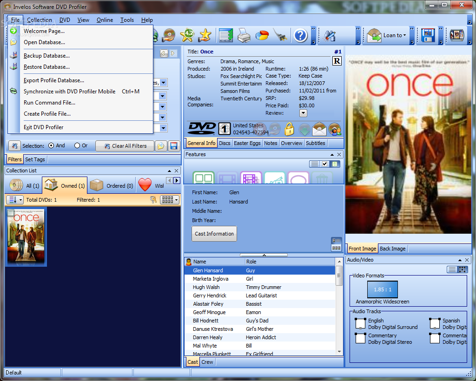The height and width of the screenshot is (381, 476).
Task: Click the green scene access feature icon
Action: point(204,178)
